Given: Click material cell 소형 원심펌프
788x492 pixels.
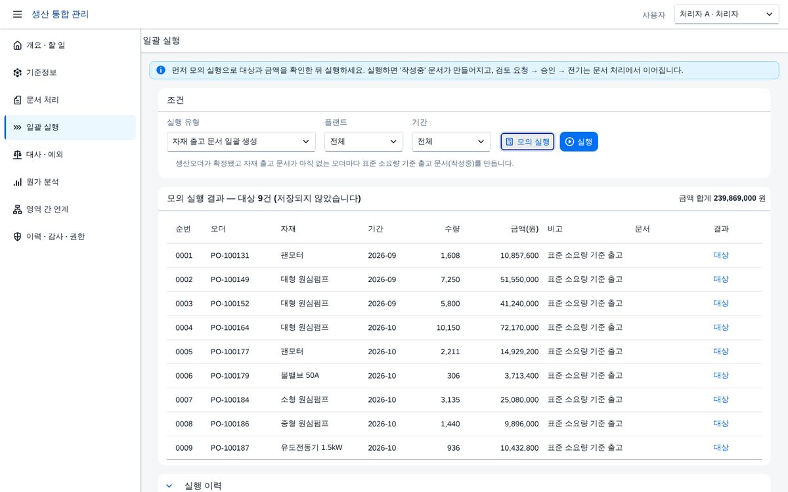Looking at the screenshot, I should (x=305, y=400).
